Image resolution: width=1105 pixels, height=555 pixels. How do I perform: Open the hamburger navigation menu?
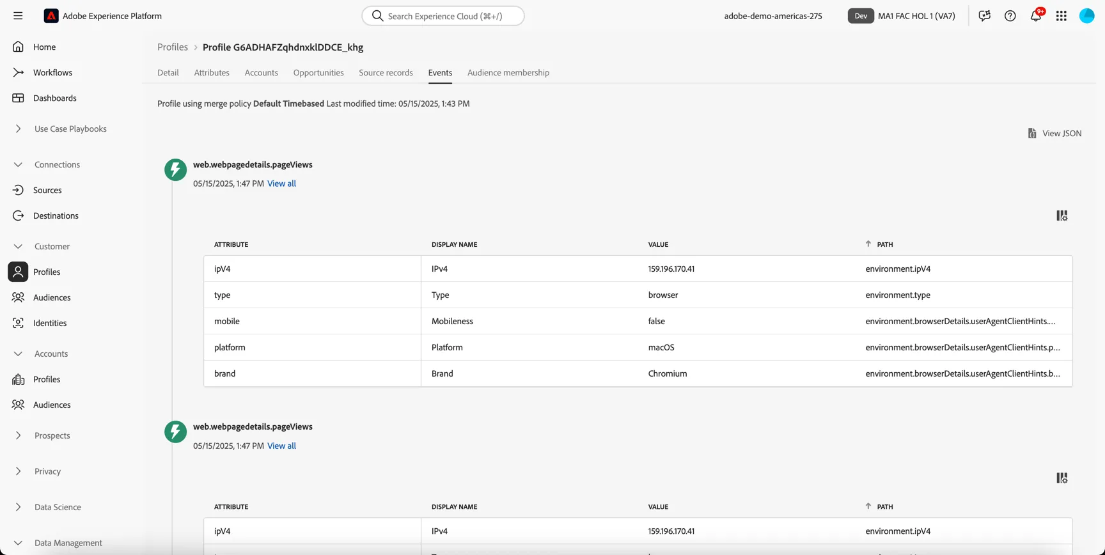click(x=18, y=16)
